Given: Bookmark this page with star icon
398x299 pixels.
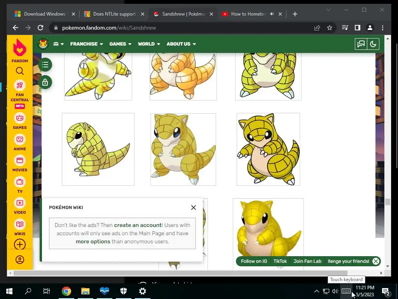Looking at the screenshot, I should [x=330, y=28].
